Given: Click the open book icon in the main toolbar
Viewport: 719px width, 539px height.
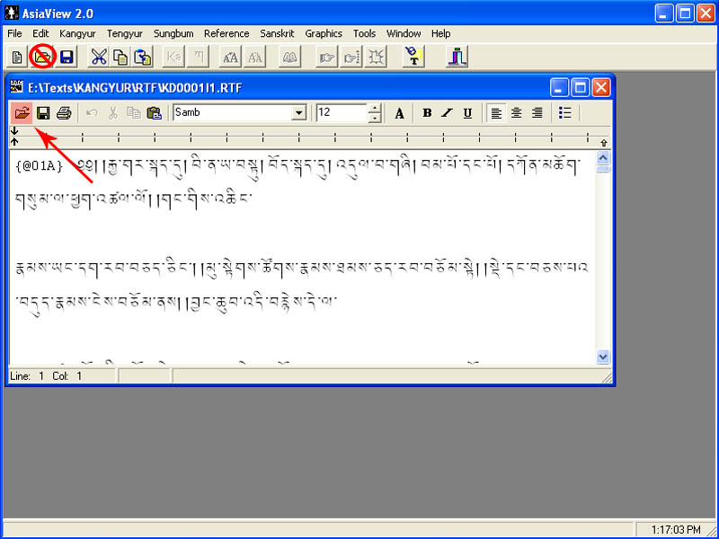Looking at the screenshot, I should point(289,57).
